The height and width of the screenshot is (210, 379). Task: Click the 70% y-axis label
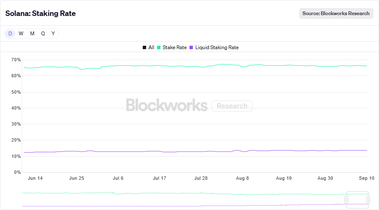pos(16,60)
